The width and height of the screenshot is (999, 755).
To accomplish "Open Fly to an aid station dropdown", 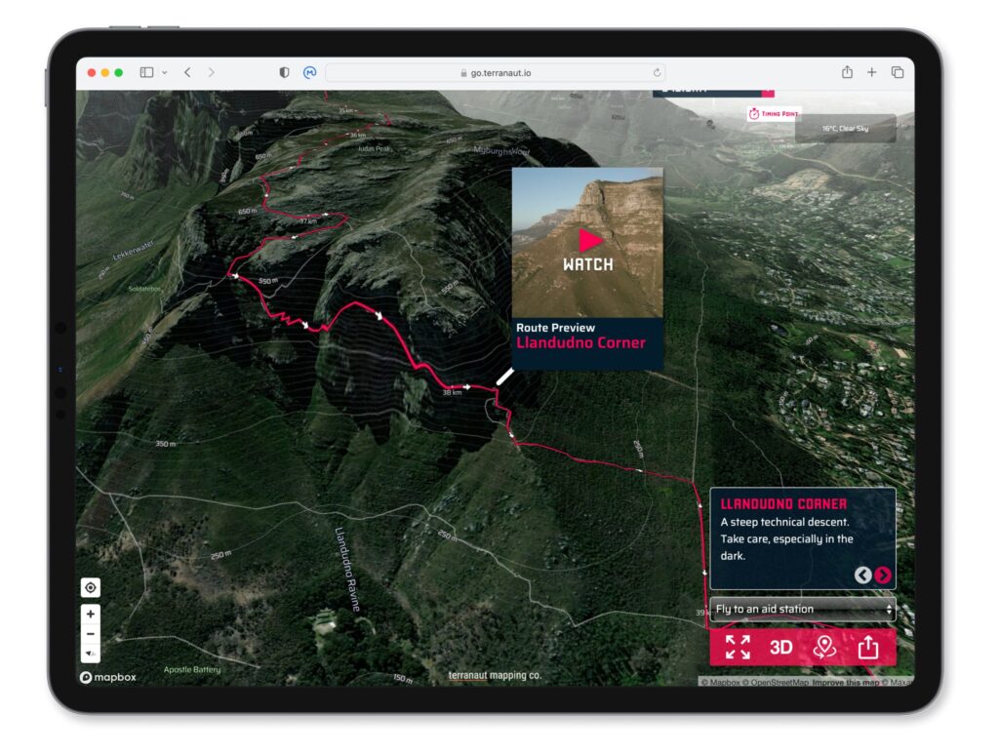I will click(x=803, y=609).
